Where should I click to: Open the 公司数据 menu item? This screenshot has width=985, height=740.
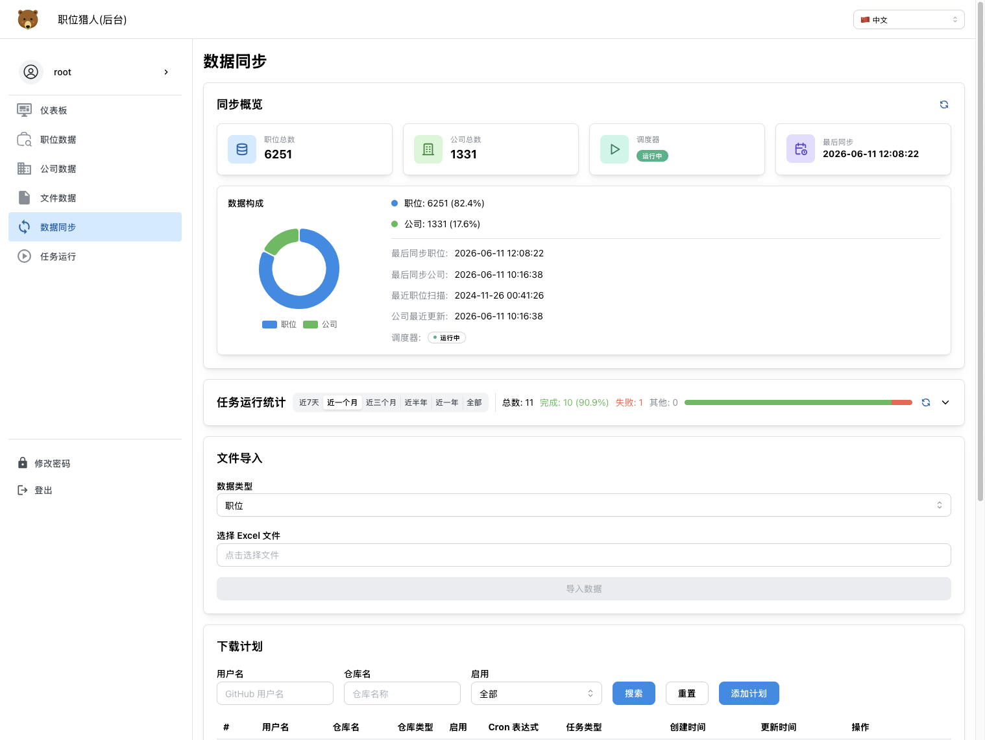point(95,169)
